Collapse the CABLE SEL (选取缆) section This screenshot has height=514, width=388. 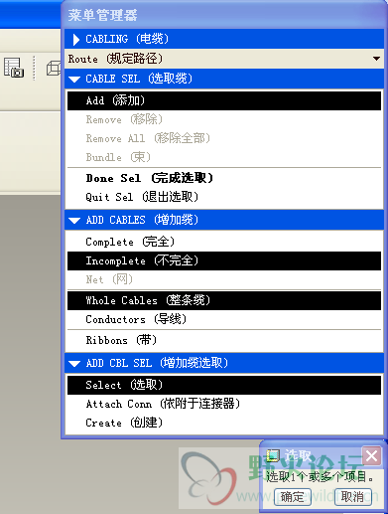(224, 79)
